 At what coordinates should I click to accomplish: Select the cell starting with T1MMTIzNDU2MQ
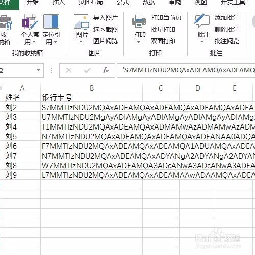(x=92, y=126)
